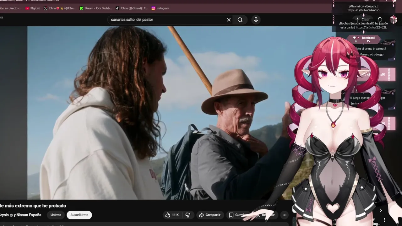This screenshot has width=402, height=226.
Task: Click the magnifier search button
Action: coord(240,20)
